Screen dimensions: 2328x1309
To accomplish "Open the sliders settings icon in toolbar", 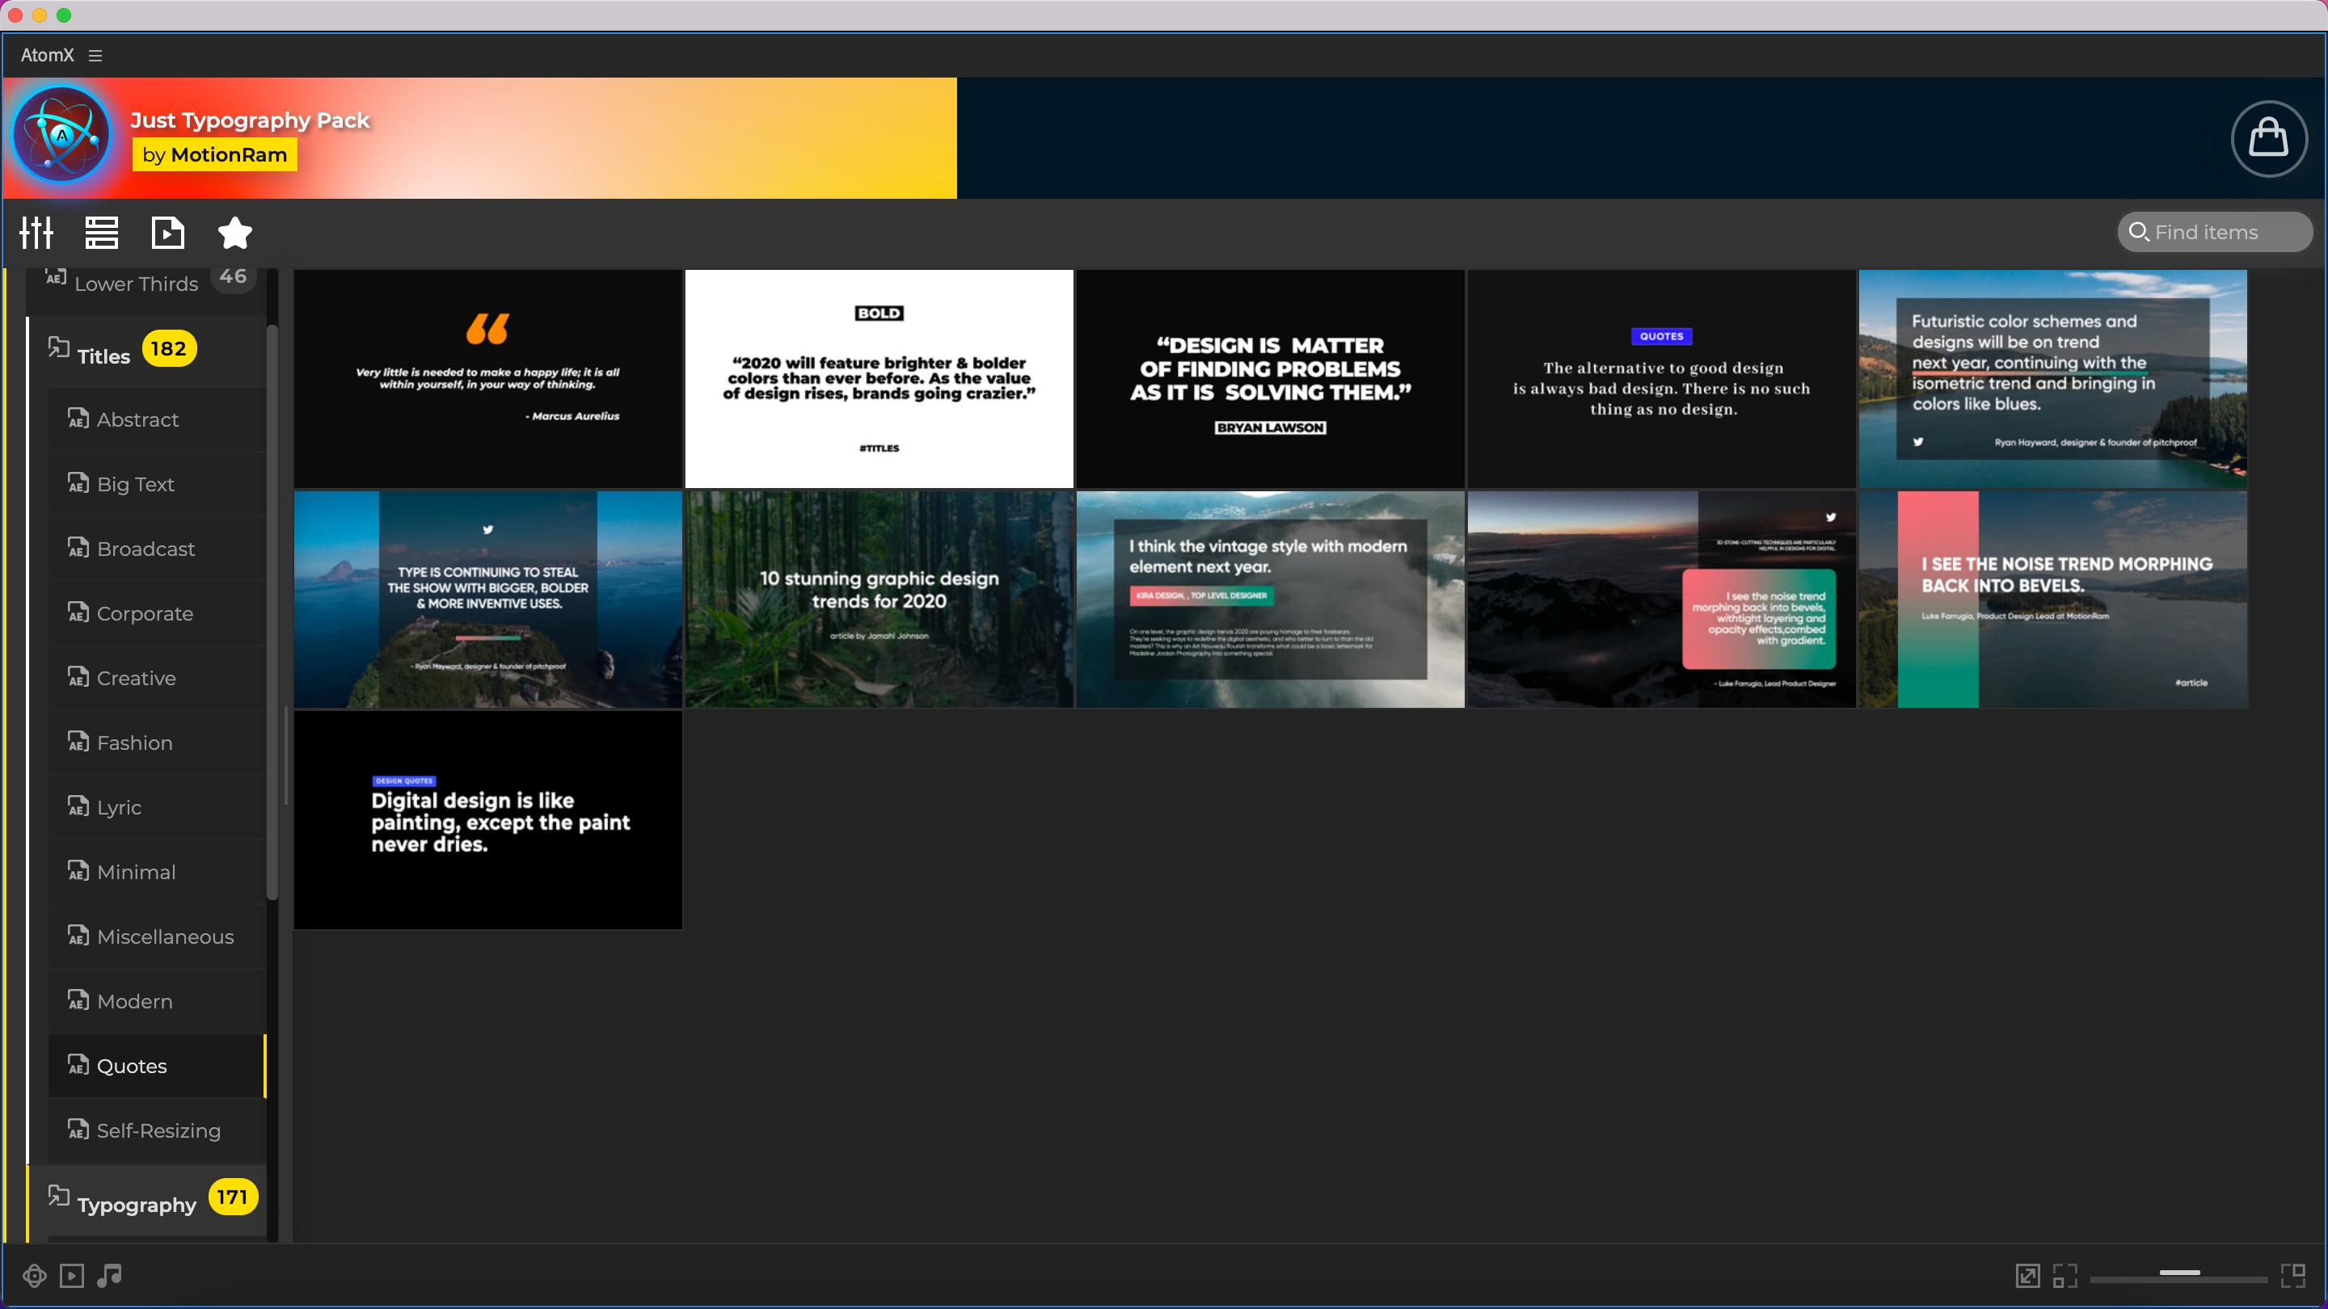I will pos(36,232).
